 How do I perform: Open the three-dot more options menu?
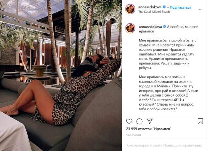(201, 9)
